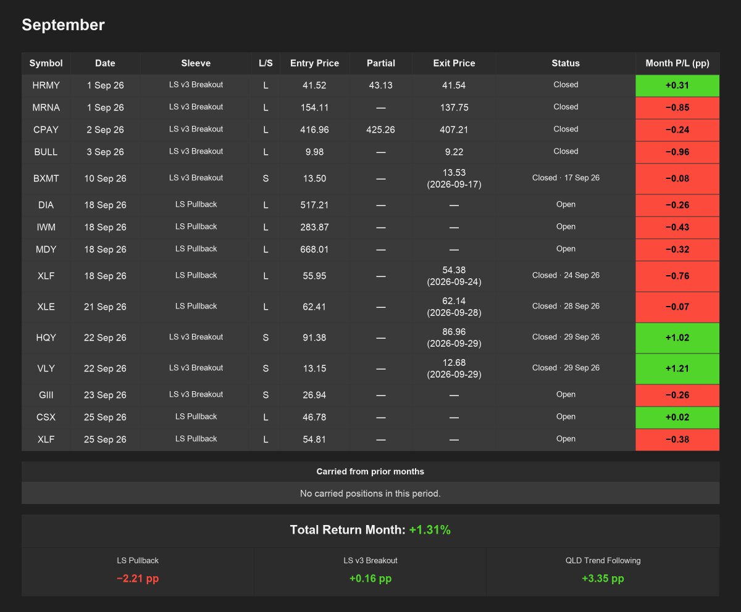Click Total Return Month +1.31% summary
This screenshot has width=741, height=612.
(x=371, y=530)
